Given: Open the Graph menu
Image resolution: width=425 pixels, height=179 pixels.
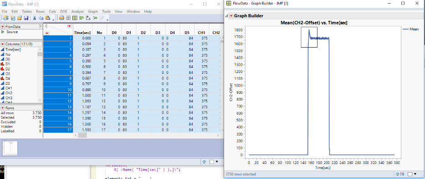Looking at the screenshot, I should tap(93, 12).
